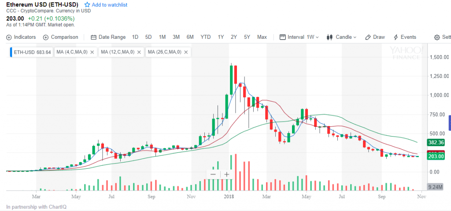451x211 pixels.
Task: Click the Events button label
Action: pos(408,37)
